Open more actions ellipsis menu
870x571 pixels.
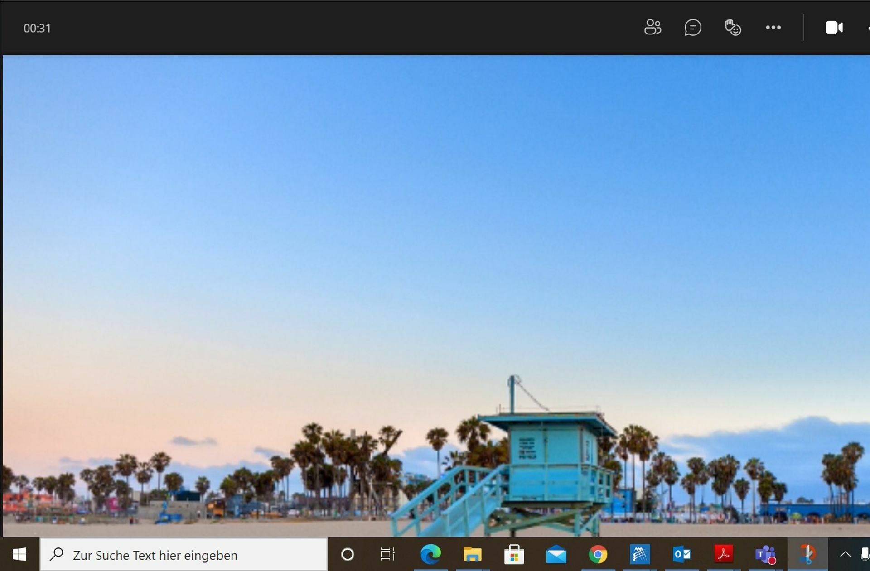[x=773, y=27]
